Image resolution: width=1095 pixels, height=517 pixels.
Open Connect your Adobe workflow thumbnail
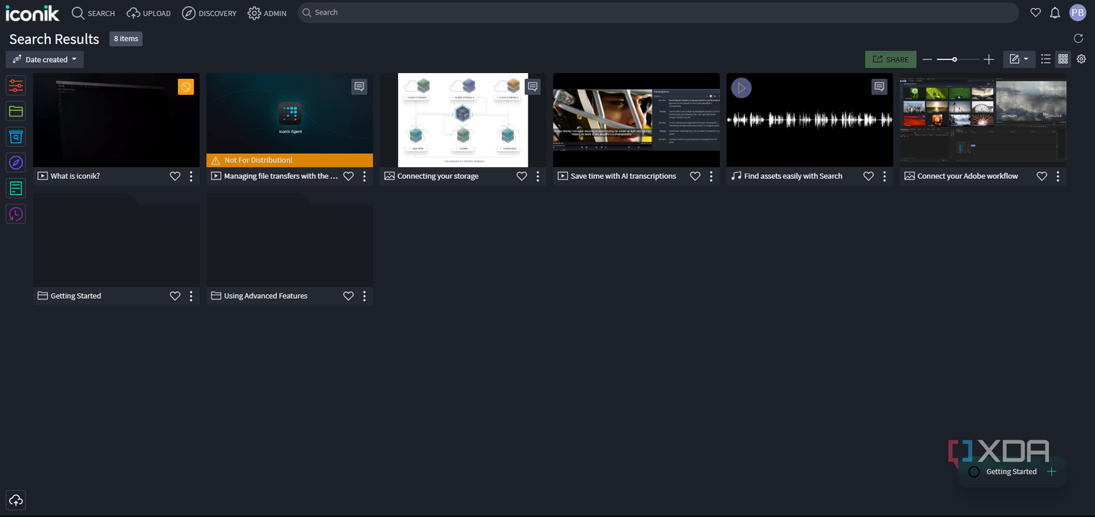[983, 120]
